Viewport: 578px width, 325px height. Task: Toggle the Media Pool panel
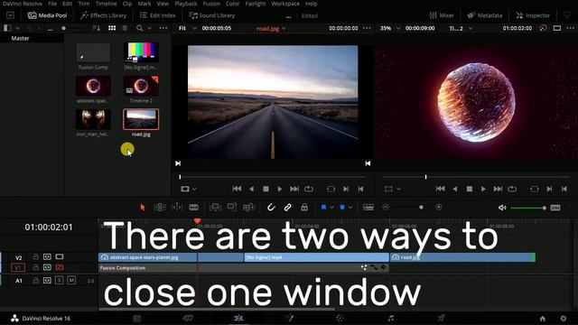pos(48,15)
